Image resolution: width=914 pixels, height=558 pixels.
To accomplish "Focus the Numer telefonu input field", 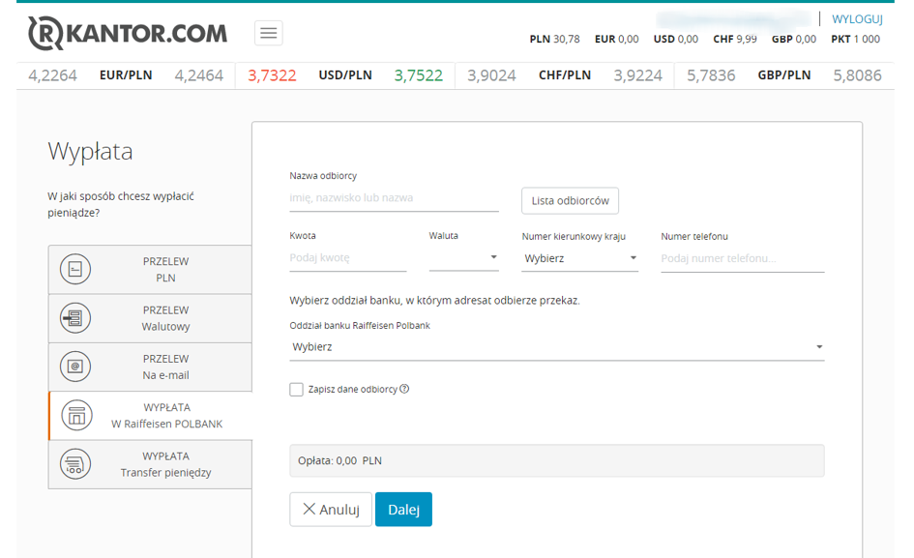I will point(742,258).
